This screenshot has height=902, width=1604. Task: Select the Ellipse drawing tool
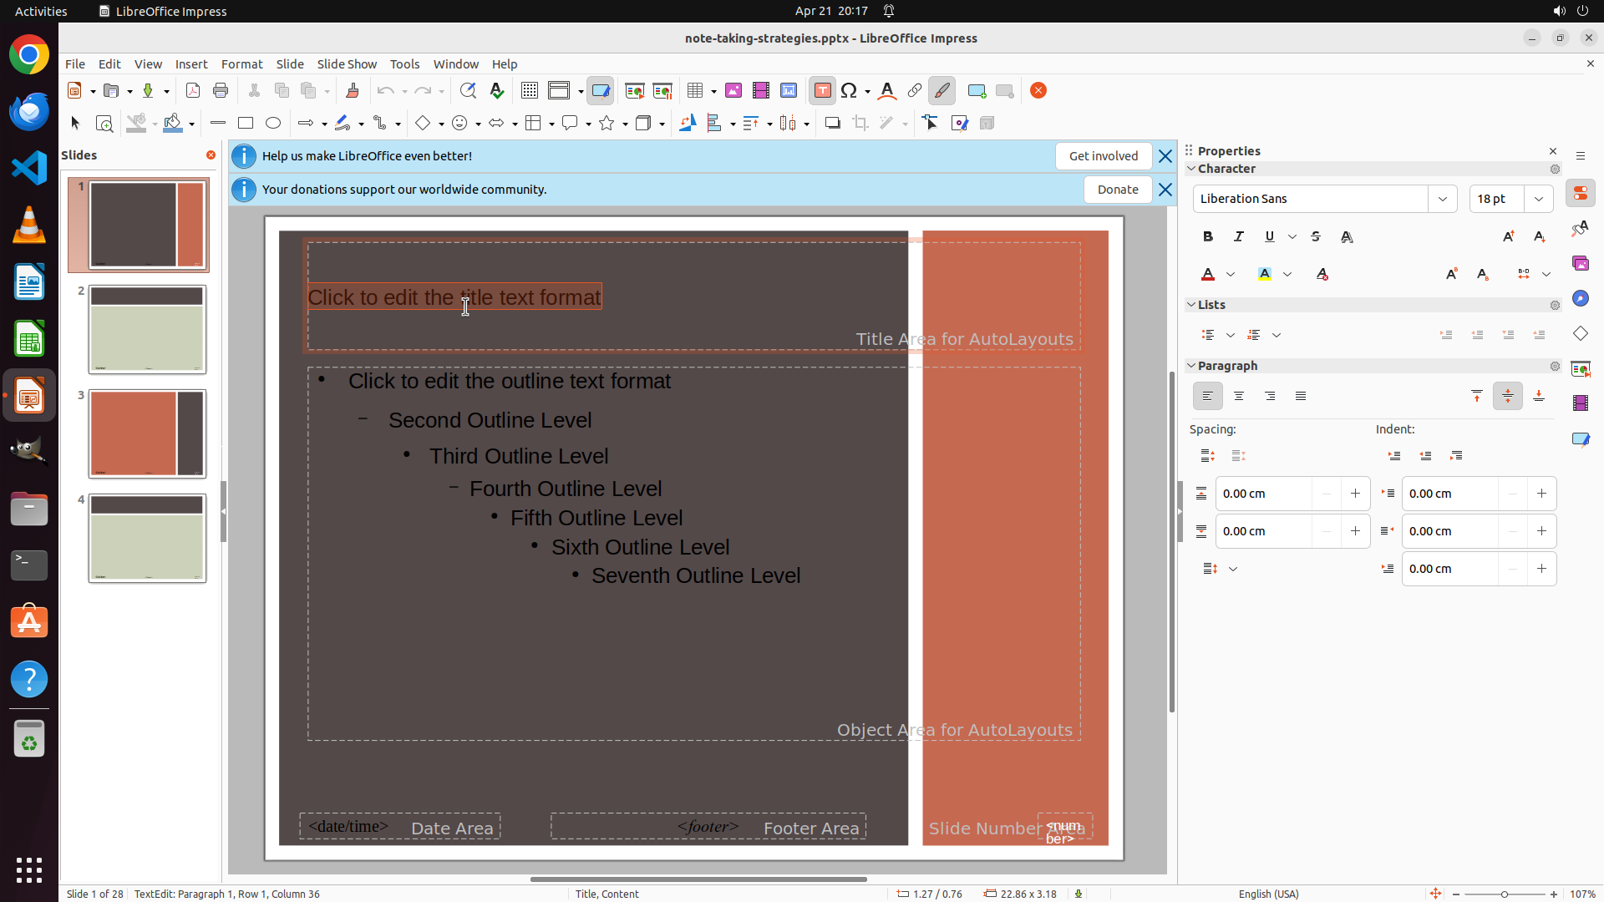pos(273,124)
